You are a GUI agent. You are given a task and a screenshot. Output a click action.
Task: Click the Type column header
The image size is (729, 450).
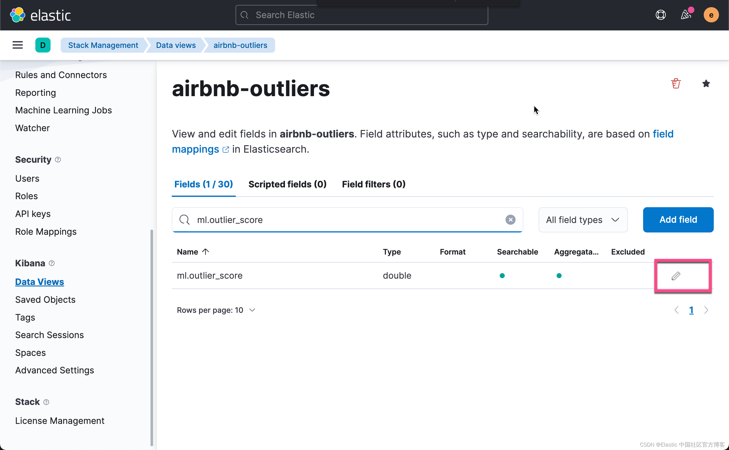[x=391, y=252]
